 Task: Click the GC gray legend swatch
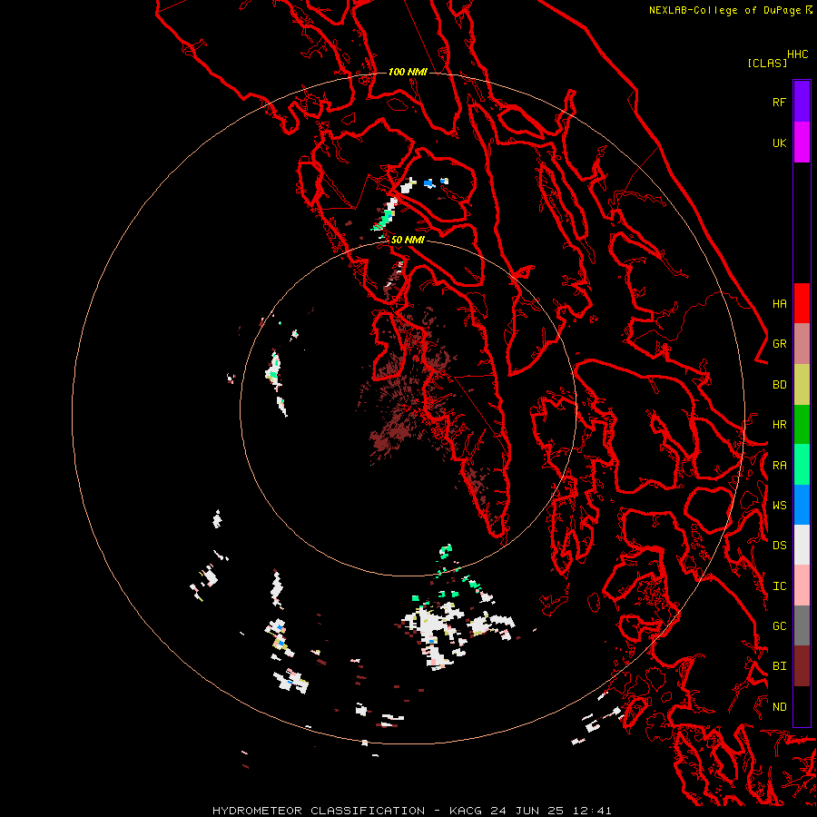(x=802, y=625)
